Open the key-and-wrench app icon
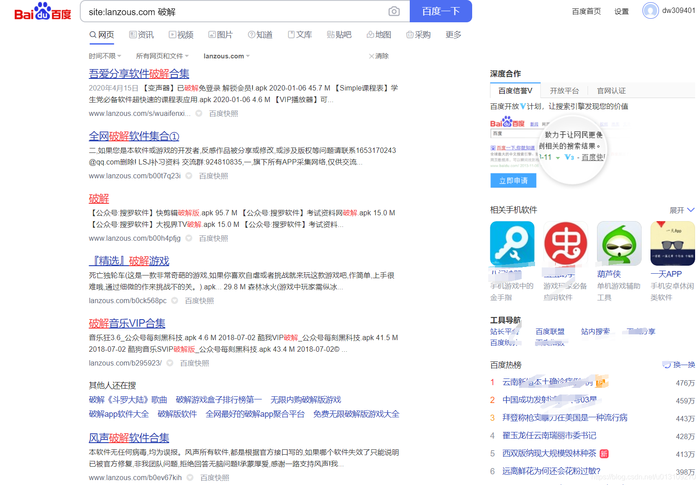 click(x=512, y=243)
